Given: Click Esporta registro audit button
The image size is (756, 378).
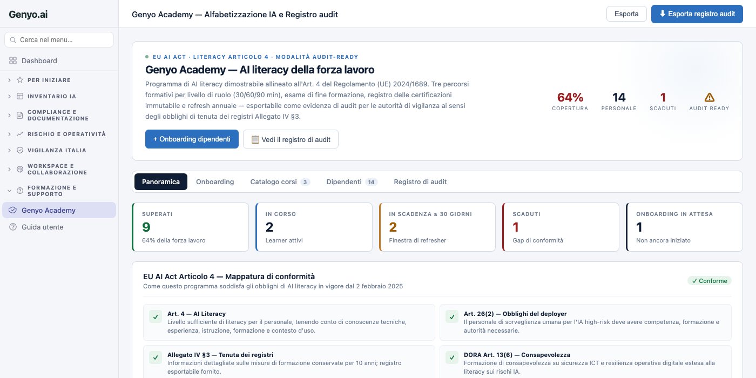Looking at the screenshot, I should click(x=697, y=14).
